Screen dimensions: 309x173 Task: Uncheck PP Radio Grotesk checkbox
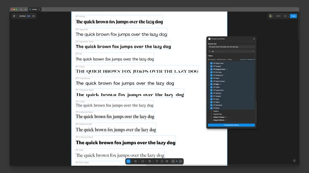pyautogui.click(x=211, y=81)
